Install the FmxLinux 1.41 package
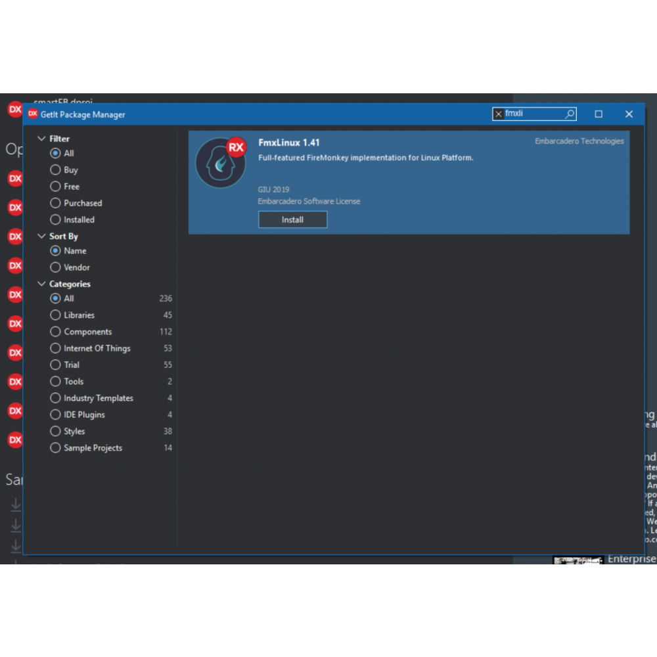The image size is (657, 657). (x=292, y=220)
